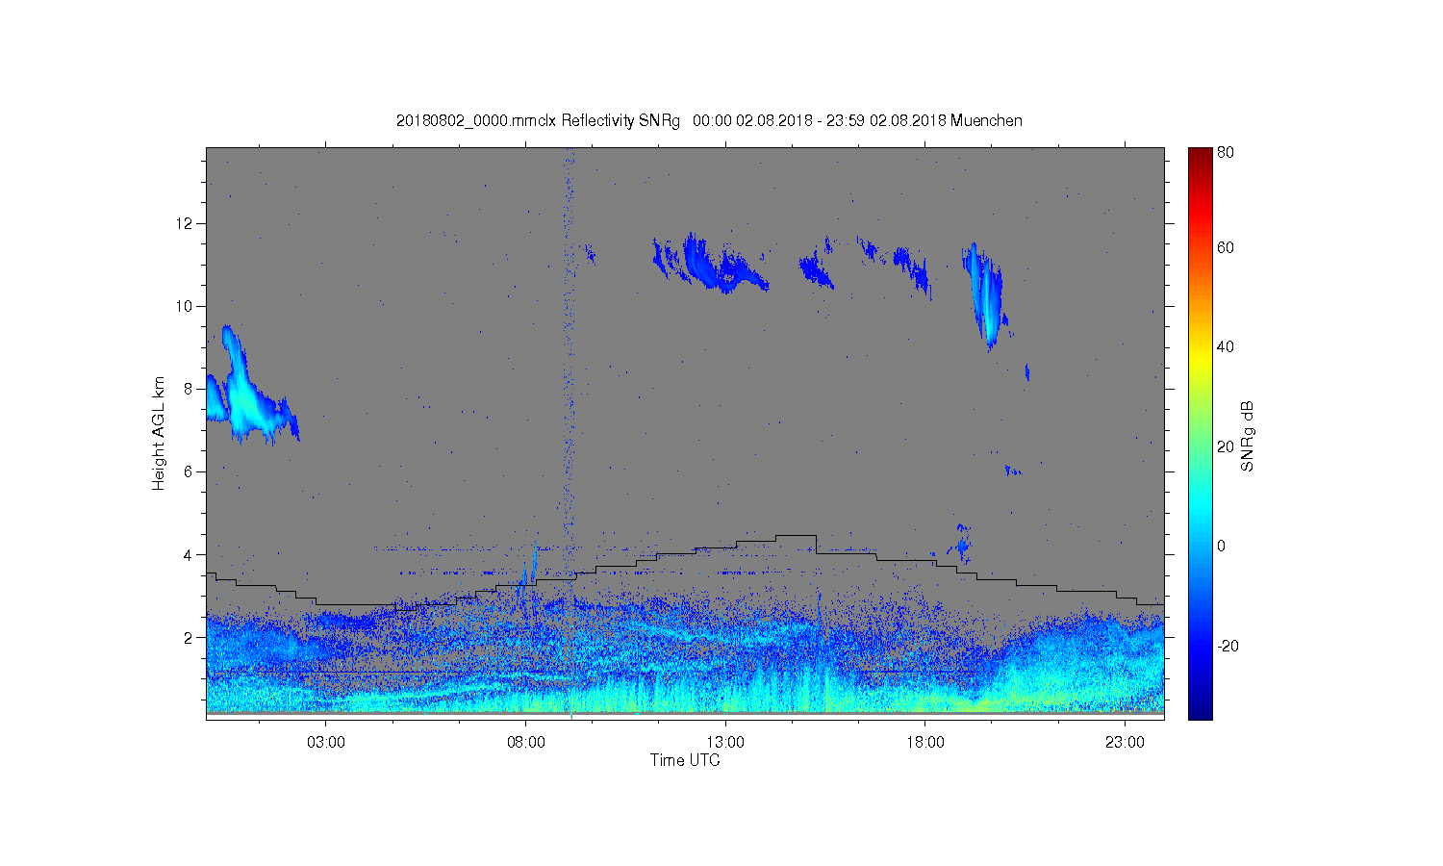Click the plot title text
1443x866 pixels.
[x=709, y=121]
